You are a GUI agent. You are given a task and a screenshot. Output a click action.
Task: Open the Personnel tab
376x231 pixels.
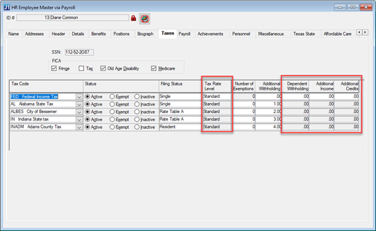(x=241, y=34)
